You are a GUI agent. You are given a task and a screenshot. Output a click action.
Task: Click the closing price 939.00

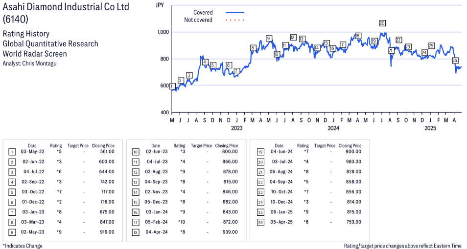tap(230, 232)
